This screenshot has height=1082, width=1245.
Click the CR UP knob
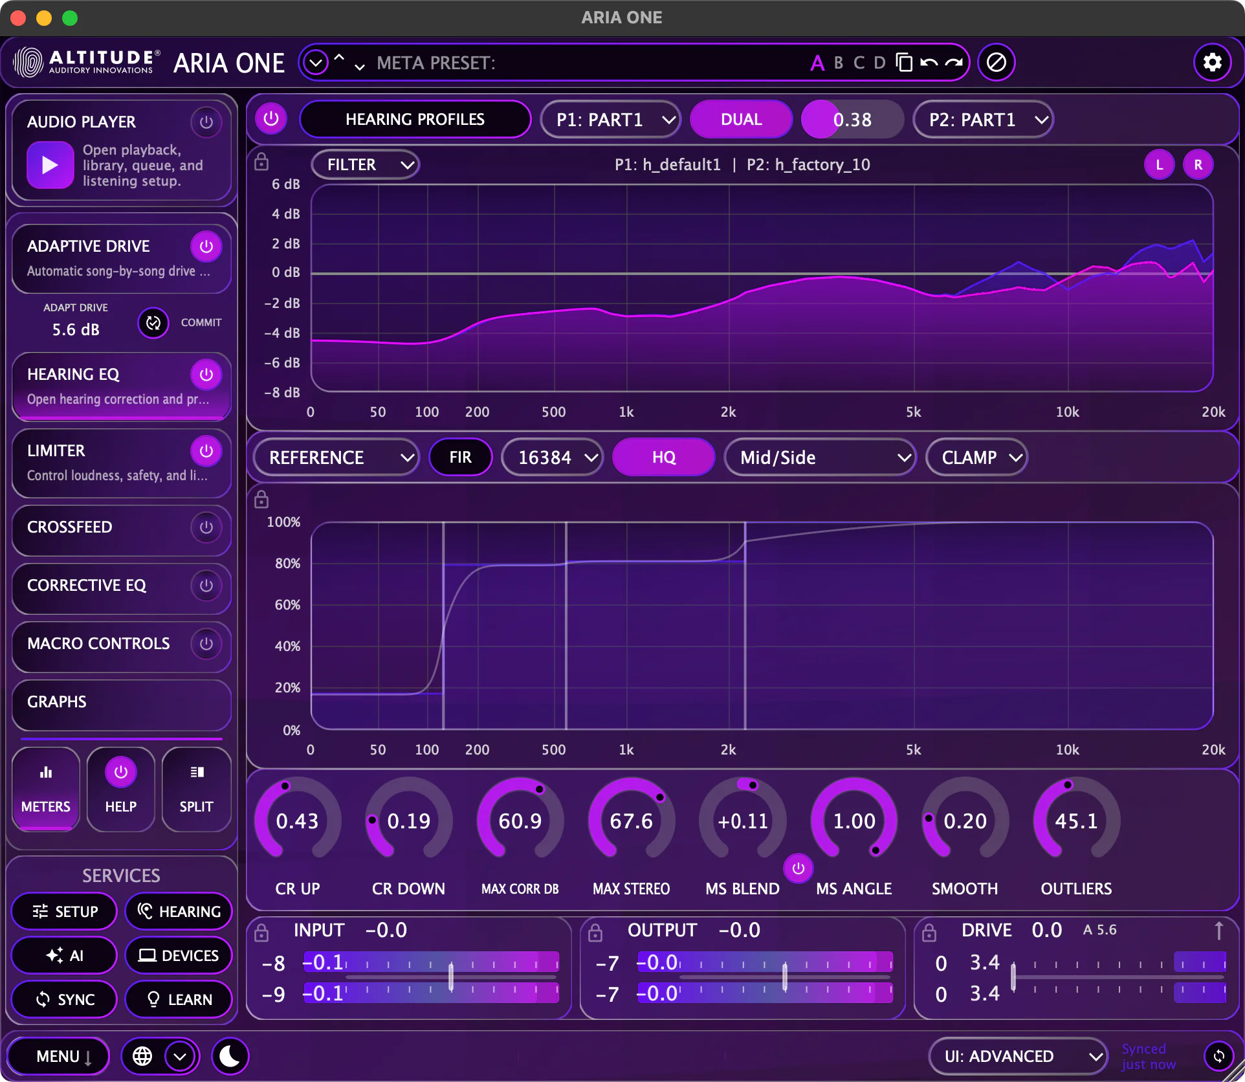[298, 821]
